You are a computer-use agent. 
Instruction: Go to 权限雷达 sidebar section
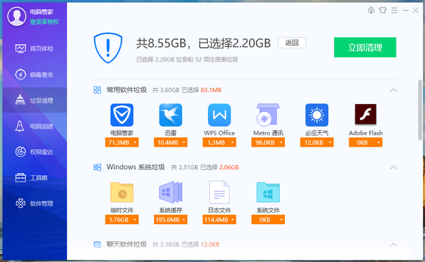point(35,152)
